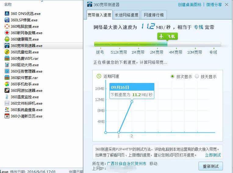Click the 4M宽带 scale label
Screen dimensions: 233x173
175,52
